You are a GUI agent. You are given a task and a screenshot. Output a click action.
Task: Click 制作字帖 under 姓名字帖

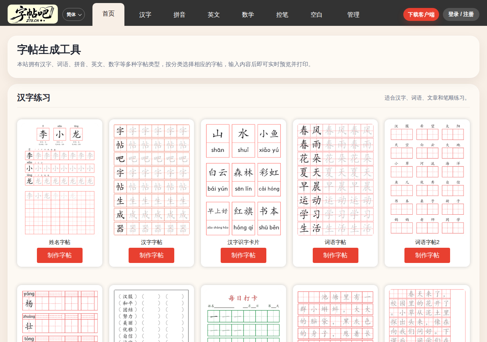click(x=60, y=255)
